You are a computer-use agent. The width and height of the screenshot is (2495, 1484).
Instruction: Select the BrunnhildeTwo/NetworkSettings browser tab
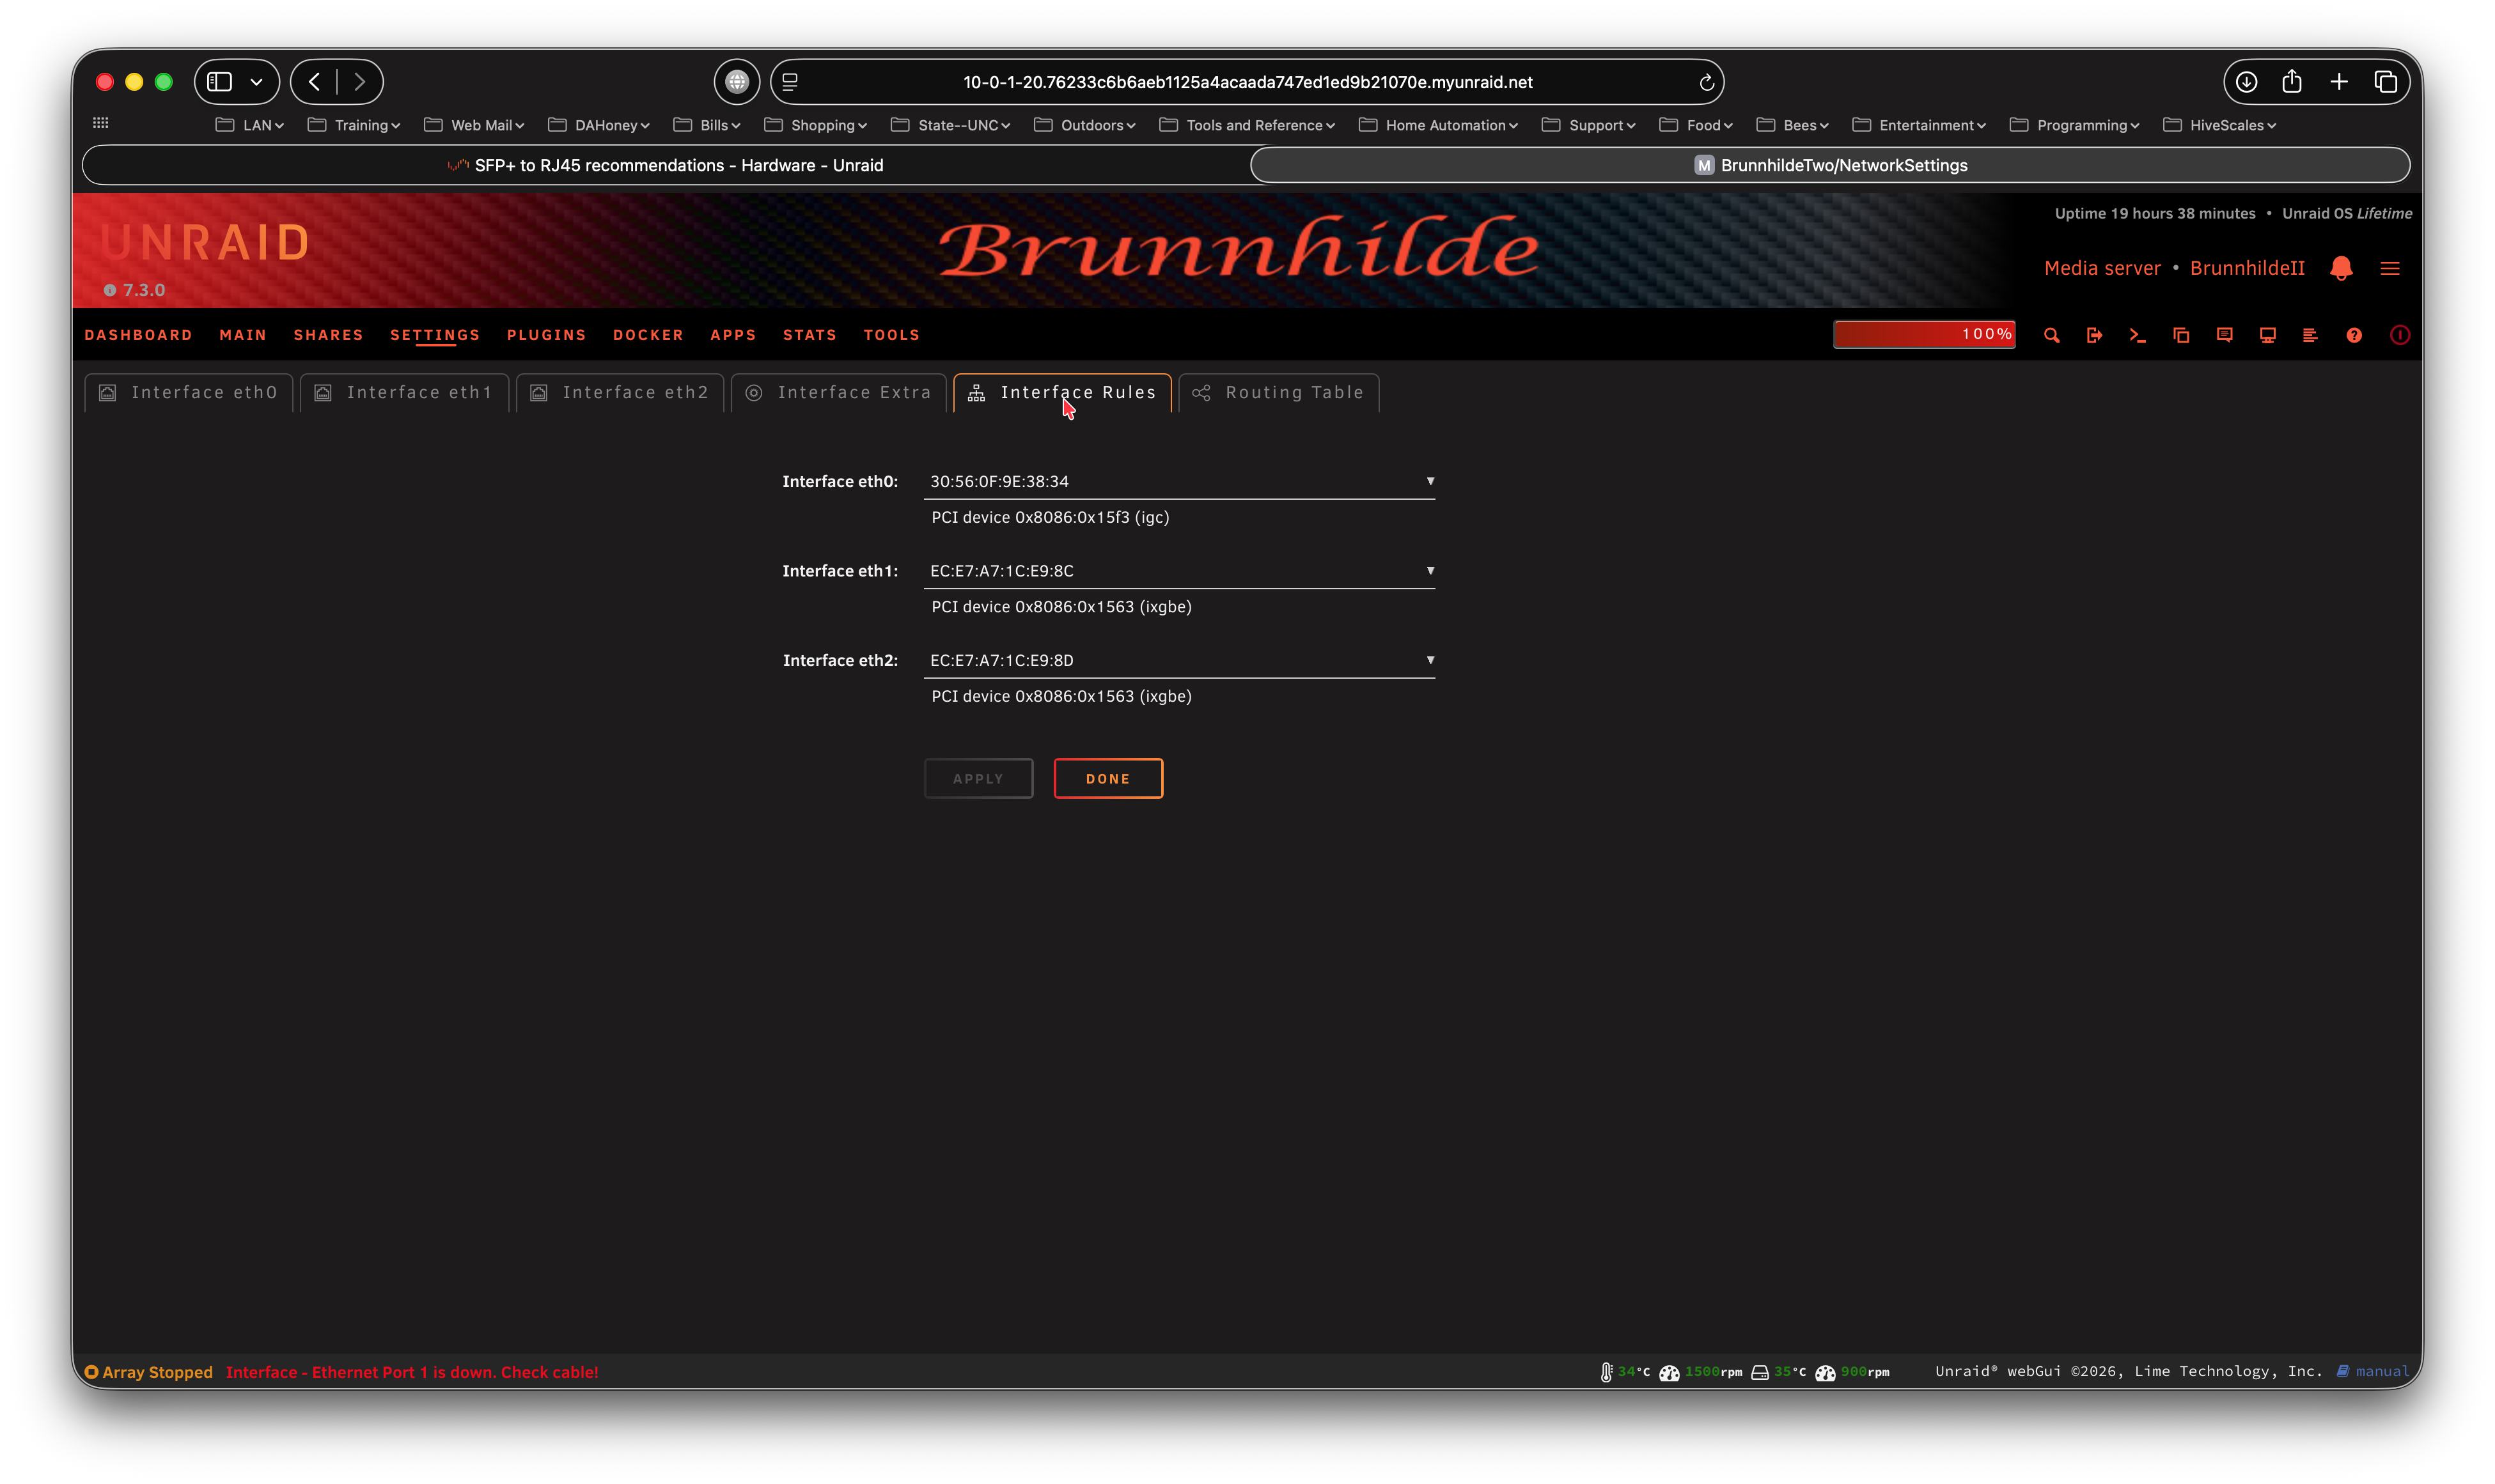point(1830,165)
